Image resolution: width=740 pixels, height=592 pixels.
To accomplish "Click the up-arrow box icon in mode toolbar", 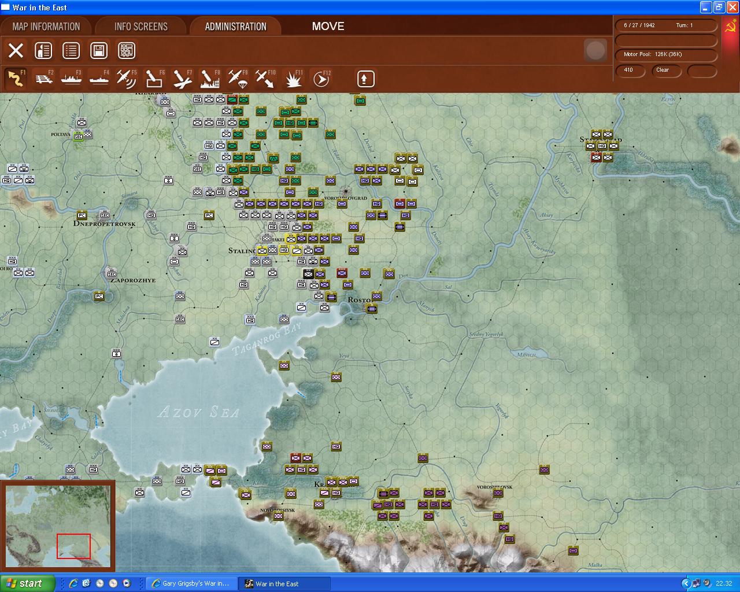I will 365,79.
